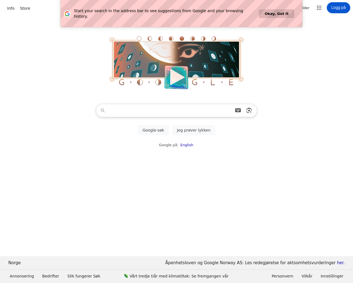Click the Google-søk button
Screen dimensions: 353x283
point(153,130)
